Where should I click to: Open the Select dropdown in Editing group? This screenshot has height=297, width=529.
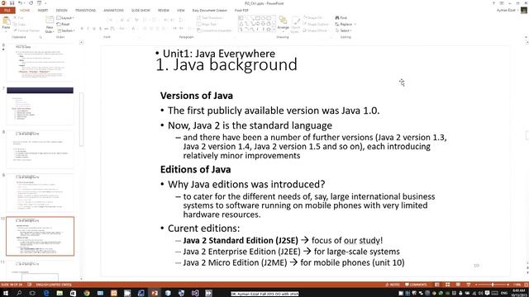pos(344,31)
